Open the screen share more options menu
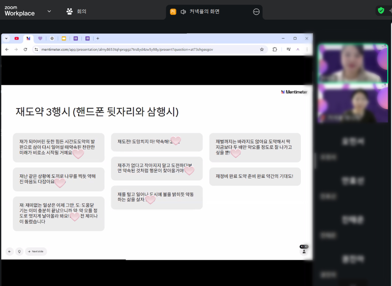This screenshot has height=286, width=392. [x=256, y=12]
